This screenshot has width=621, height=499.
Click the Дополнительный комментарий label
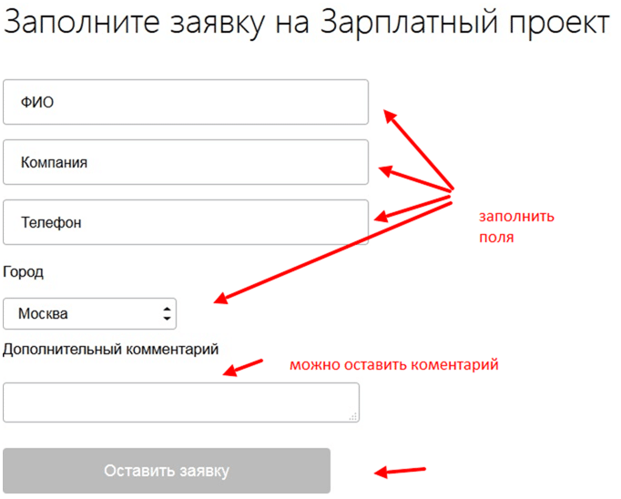[x=111, y=350]
